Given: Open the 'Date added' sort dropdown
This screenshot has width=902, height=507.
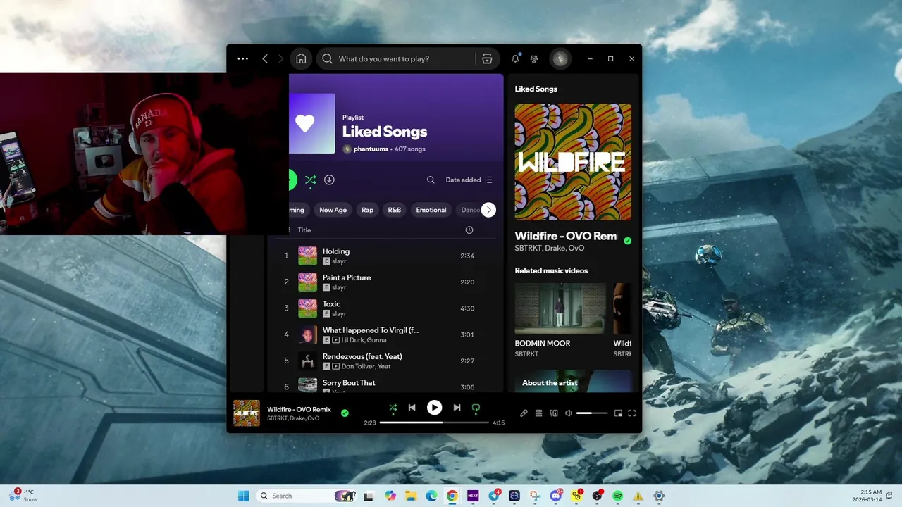Looking at the screenshot, I should point(469,180).
